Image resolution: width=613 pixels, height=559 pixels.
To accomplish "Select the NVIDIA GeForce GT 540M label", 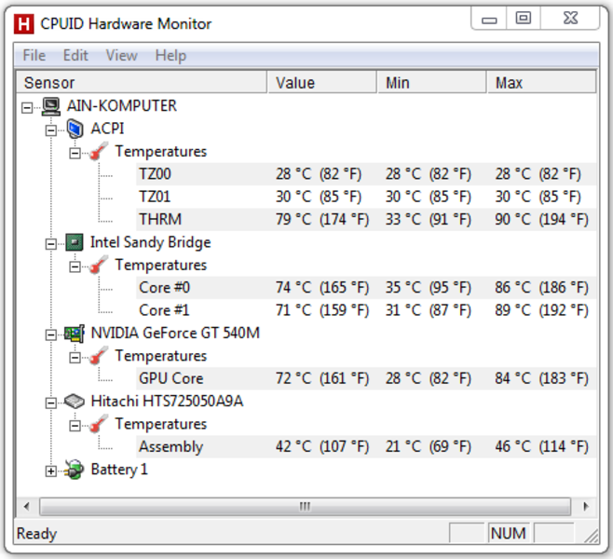I will coord(175,333).
